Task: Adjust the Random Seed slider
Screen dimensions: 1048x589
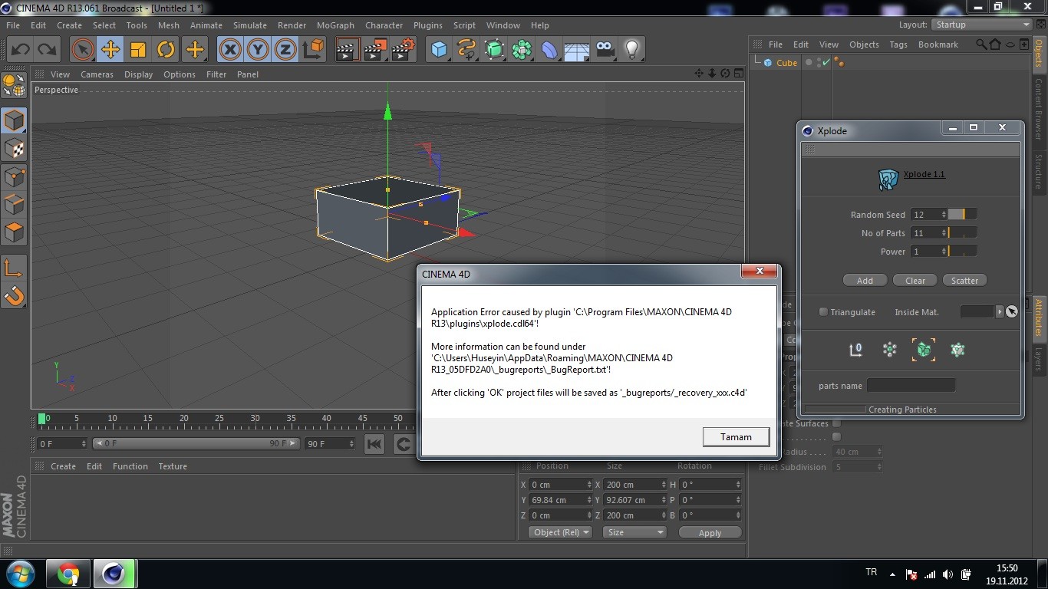Action: [962, 215]
